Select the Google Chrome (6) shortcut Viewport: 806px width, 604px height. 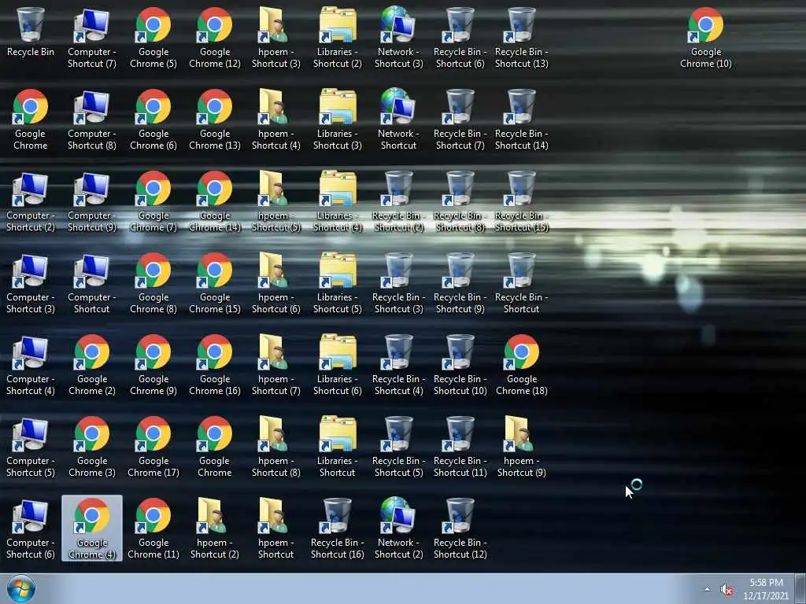pyautogui.click(x=153, y=120)
